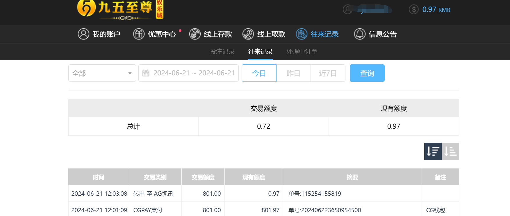Image resolution: width=510 pixels, height=216 pixels.
Task: Click the 0.97 total balance value
Action: pos(394,126)
